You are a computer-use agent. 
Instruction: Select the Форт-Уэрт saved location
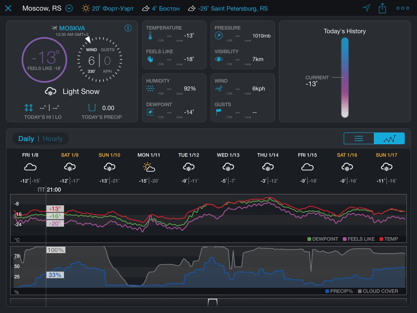pos(108,8)
